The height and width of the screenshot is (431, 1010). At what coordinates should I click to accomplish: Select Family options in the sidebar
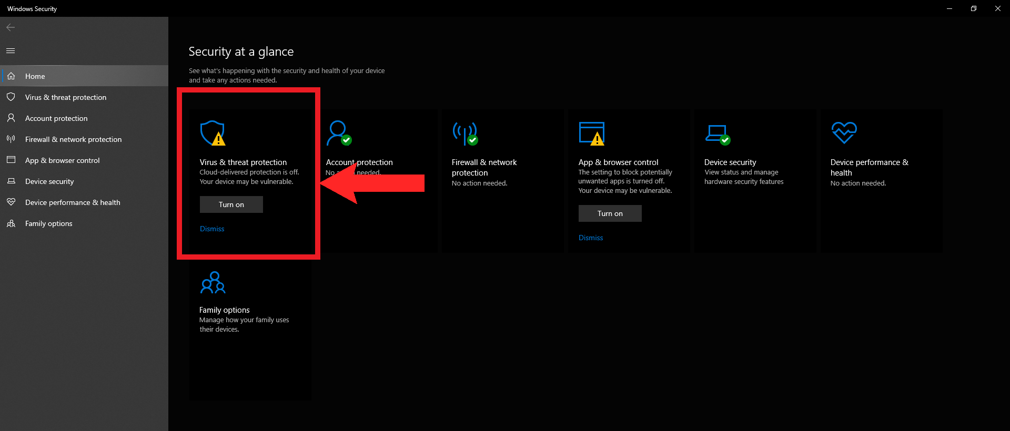click(84, 223)
